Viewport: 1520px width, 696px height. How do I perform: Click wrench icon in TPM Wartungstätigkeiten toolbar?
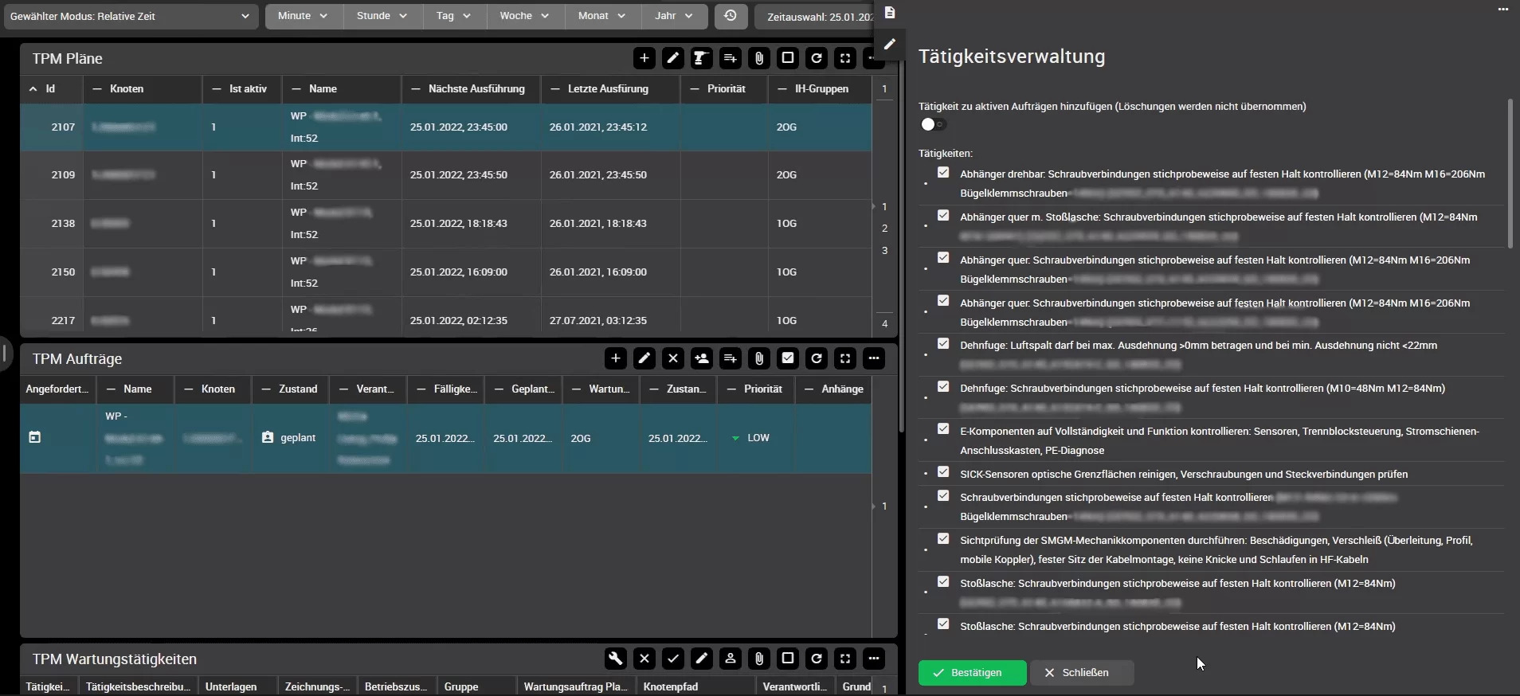tap(616, 659)
